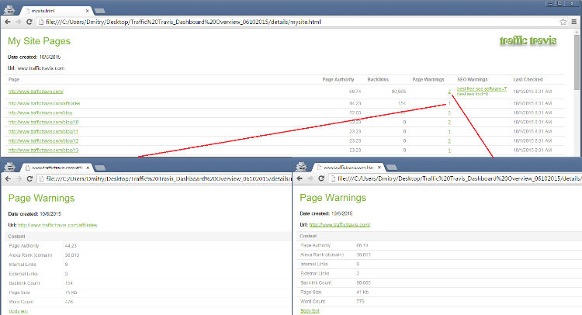
Task: Go back in the mysite.html window
Action: point(8,22)
